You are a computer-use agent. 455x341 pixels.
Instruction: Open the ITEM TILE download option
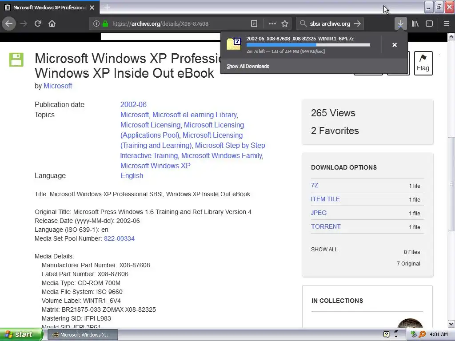tap(325, 199)
